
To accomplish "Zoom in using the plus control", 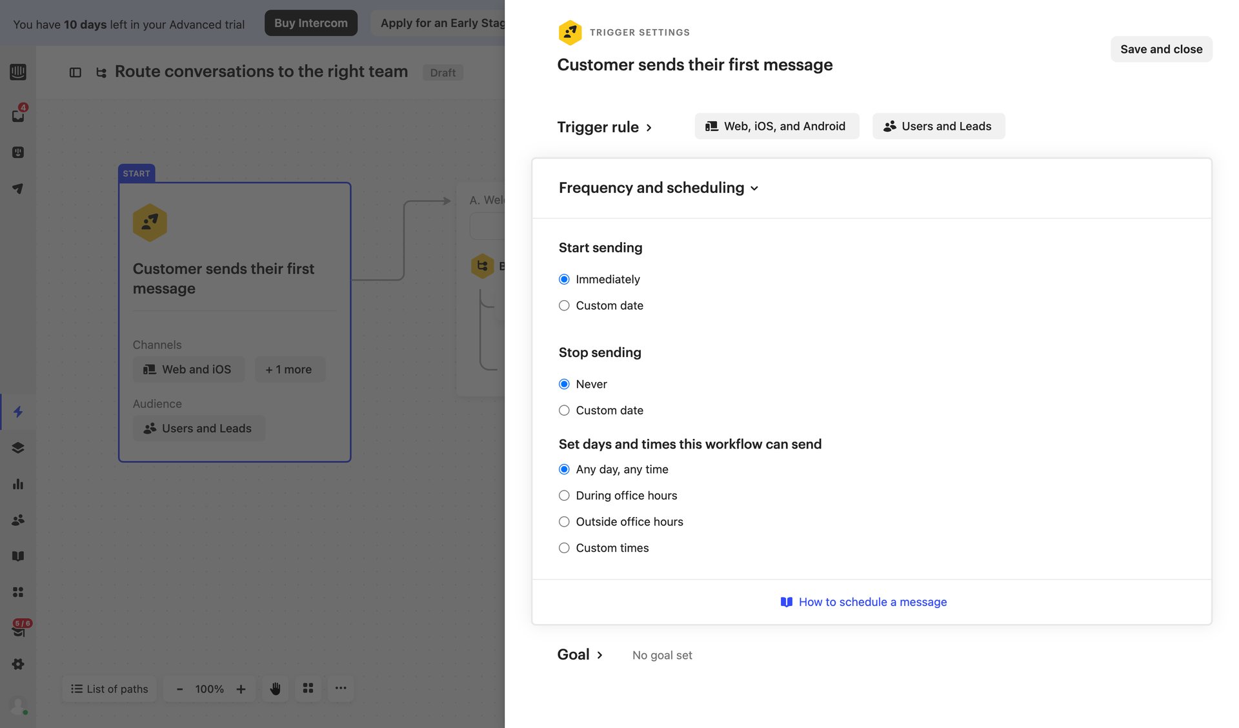I will click(x=241, y=689).
